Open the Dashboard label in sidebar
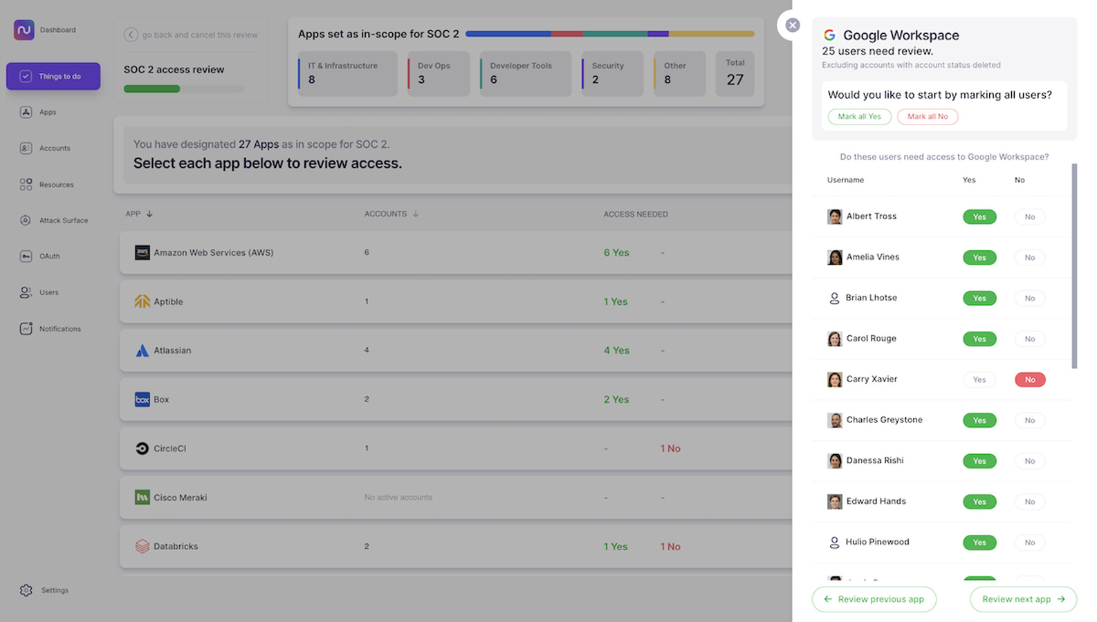Screen dimensions: 1097x622 click(x=58, y=30)
